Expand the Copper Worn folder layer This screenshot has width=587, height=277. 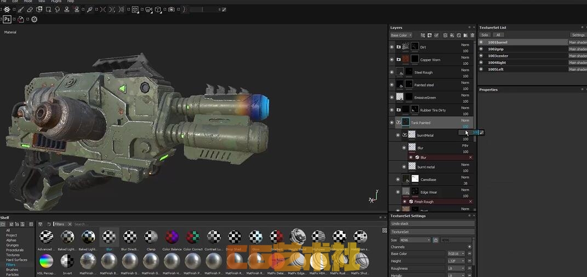click(398, 60)
